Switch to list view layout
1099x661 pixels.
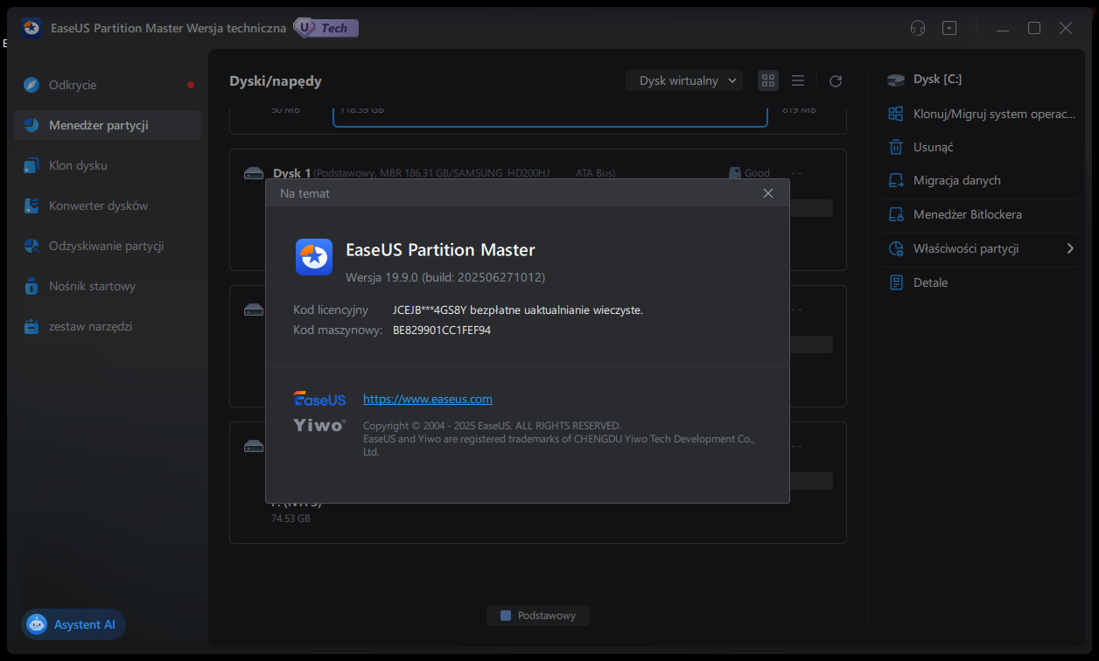click(x=798, y=80)
